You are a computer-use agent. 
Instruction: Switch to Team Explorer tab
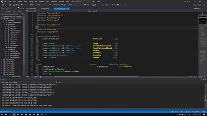pyautogui.click(x=16, y=77)
